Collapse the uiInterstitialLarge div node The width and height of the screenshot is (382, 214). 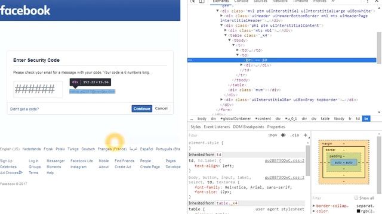point(217,11)
